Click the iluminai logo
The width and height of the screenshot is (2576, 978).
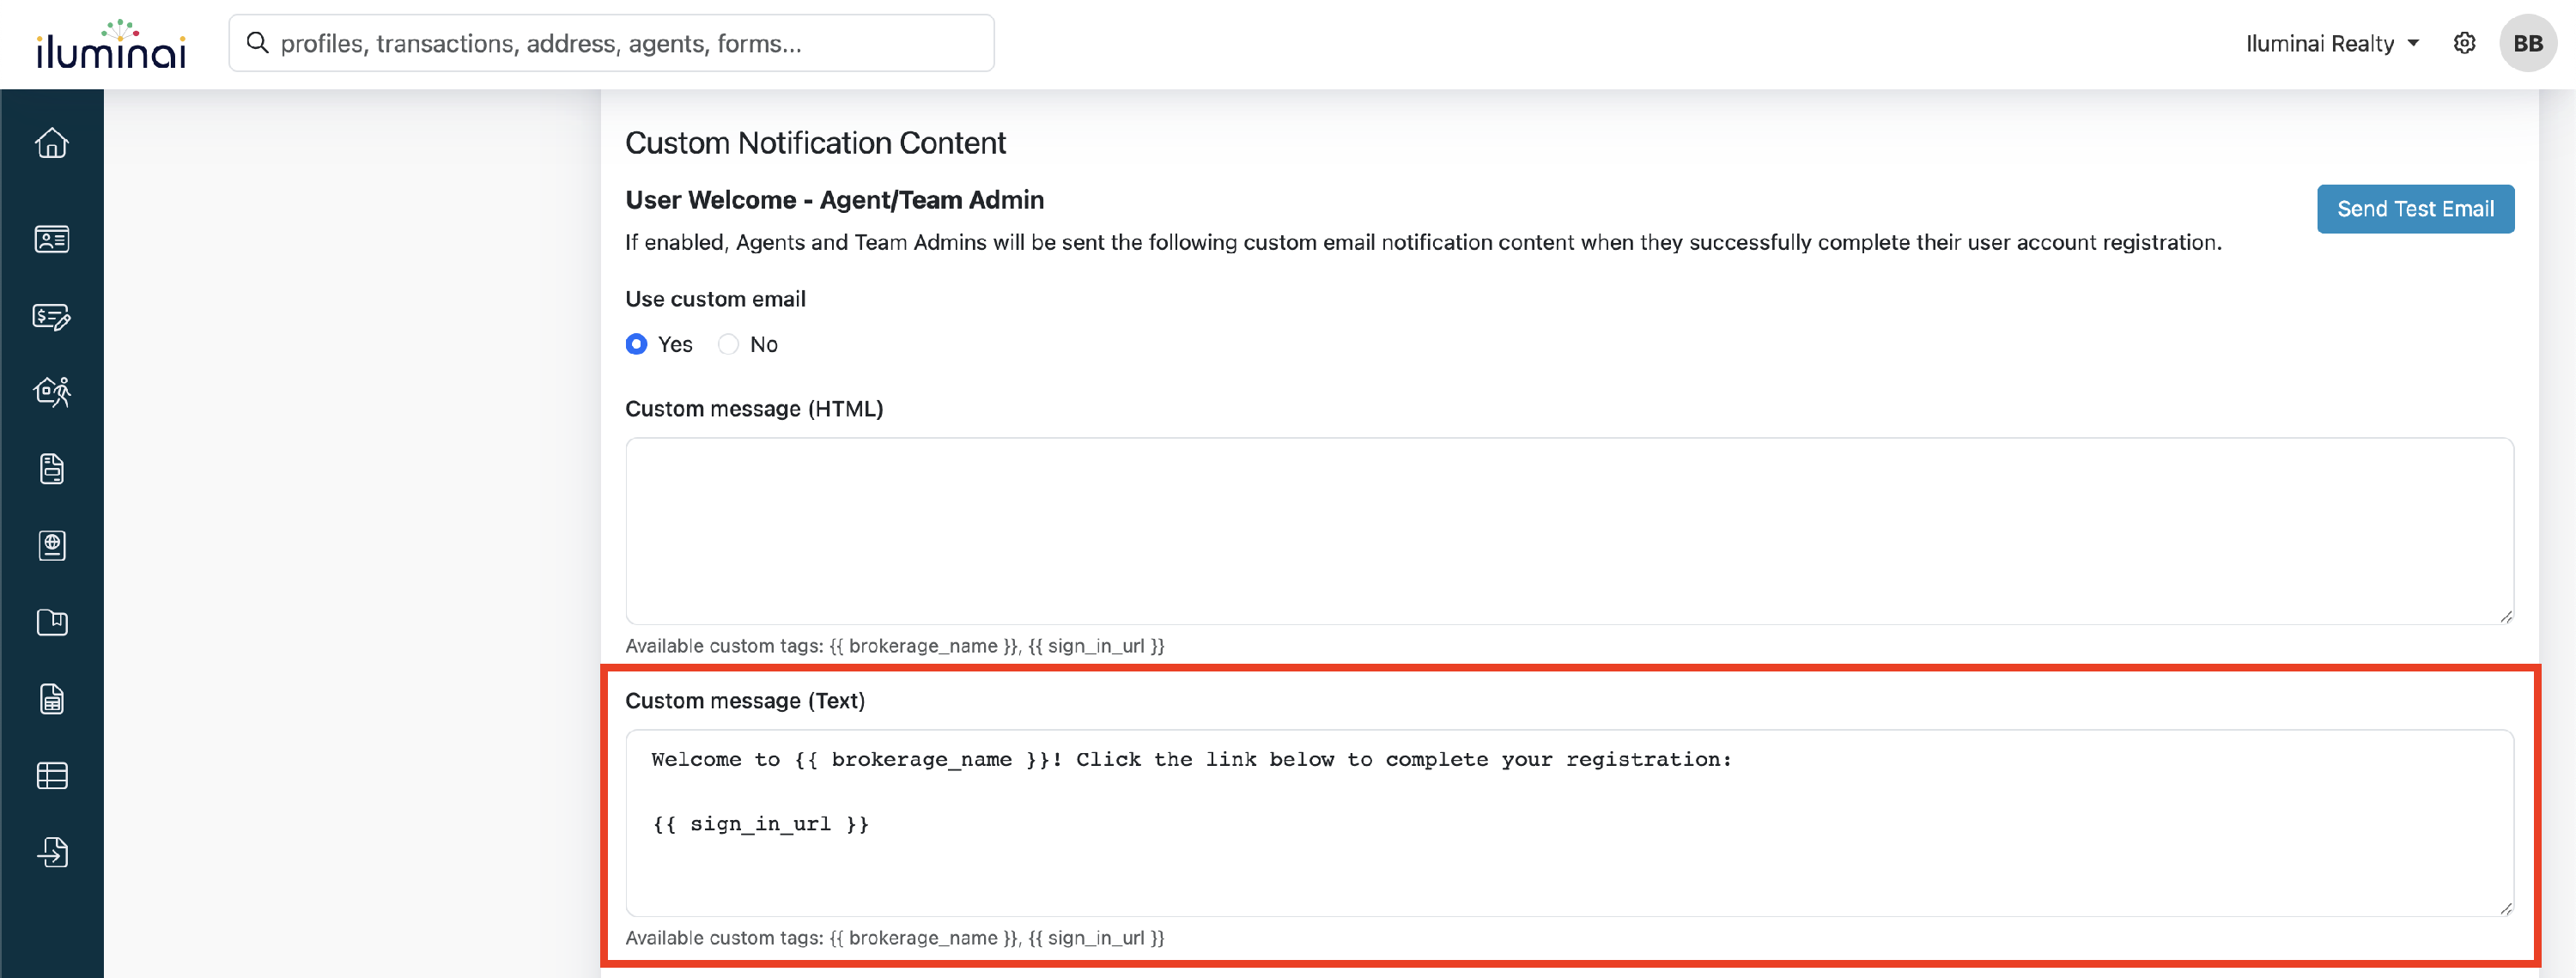[111, 44]
